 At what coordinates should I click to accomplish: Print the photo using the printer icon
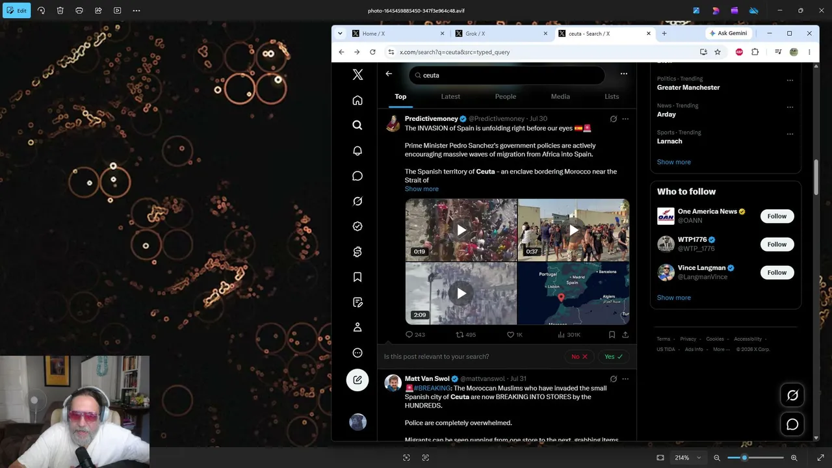tap(79, 10)
